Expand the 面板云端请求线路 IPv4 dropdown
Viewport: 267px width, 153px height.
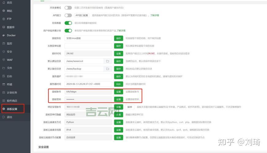(88, 130)
